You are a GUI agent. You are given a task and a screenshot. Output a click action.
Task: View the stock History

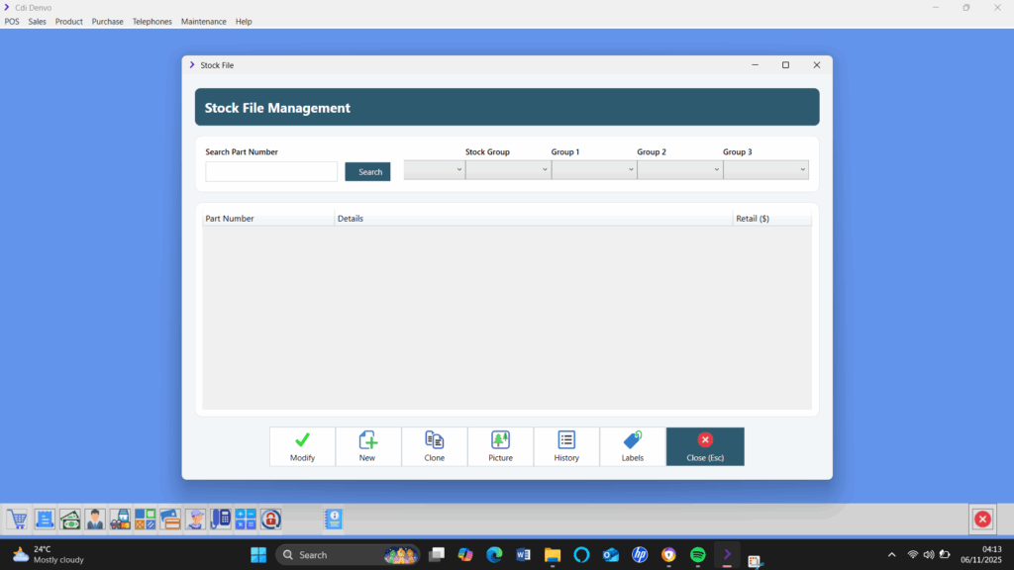point(566,446)
